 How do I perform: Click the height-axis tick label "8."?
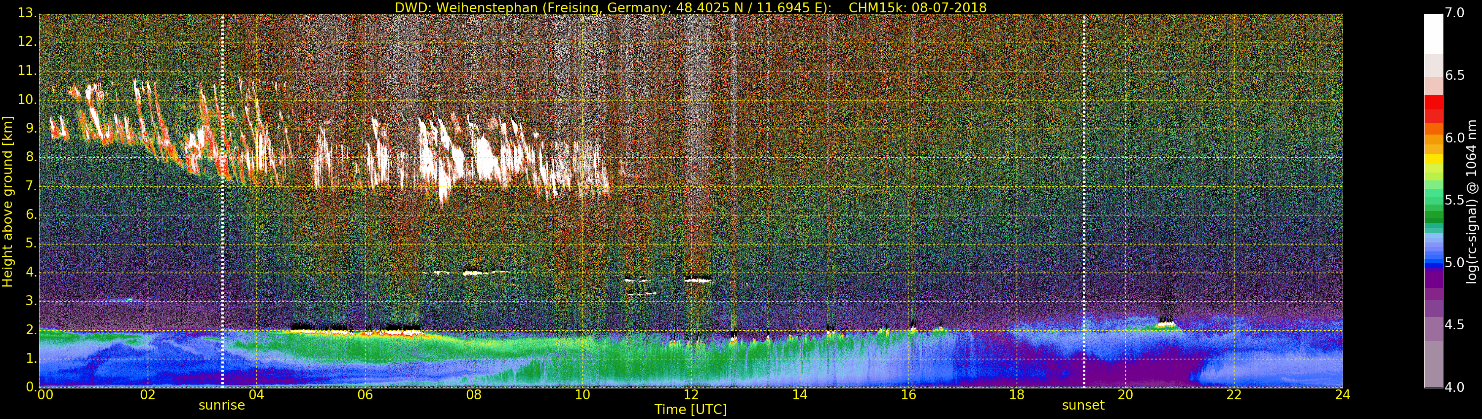tap(32, 157)
